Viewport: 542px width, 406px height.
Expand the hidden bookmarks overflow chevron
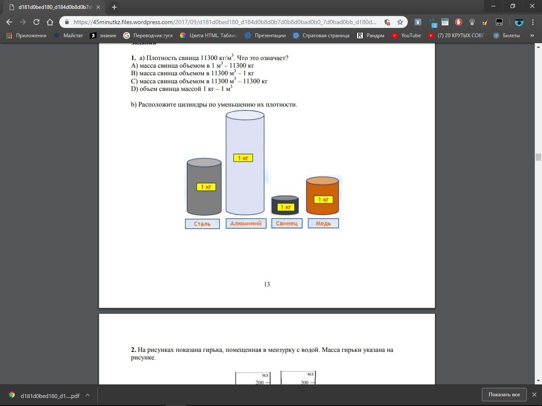click(x=532, y=36)
